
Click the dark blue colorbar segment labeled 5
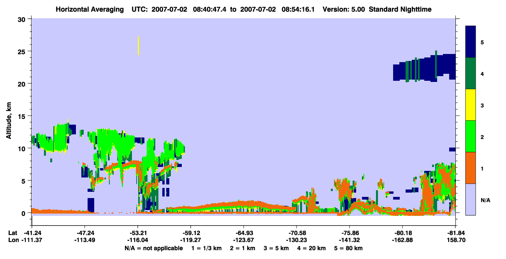471,42
